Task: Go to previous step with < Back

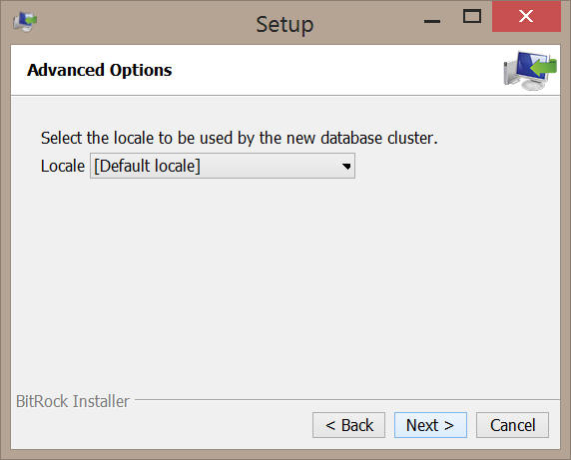Action: tap(348, 425)
